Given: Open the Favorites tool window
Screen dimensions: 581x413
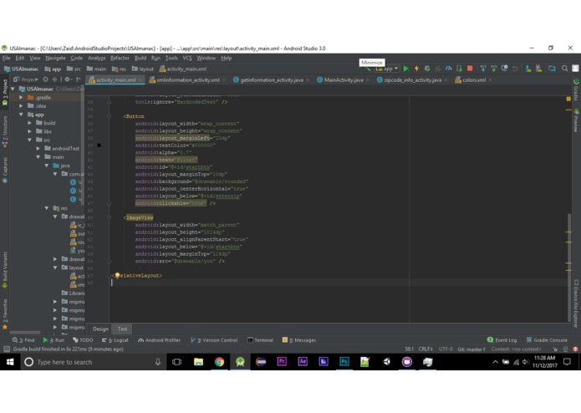Looking at the screenshot, I should [x=5, y=314].
